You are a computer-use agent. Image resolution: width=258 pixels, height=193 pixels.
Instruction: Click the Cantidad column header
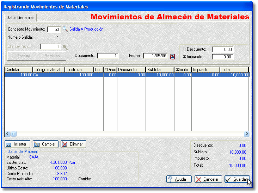(18, 70)
